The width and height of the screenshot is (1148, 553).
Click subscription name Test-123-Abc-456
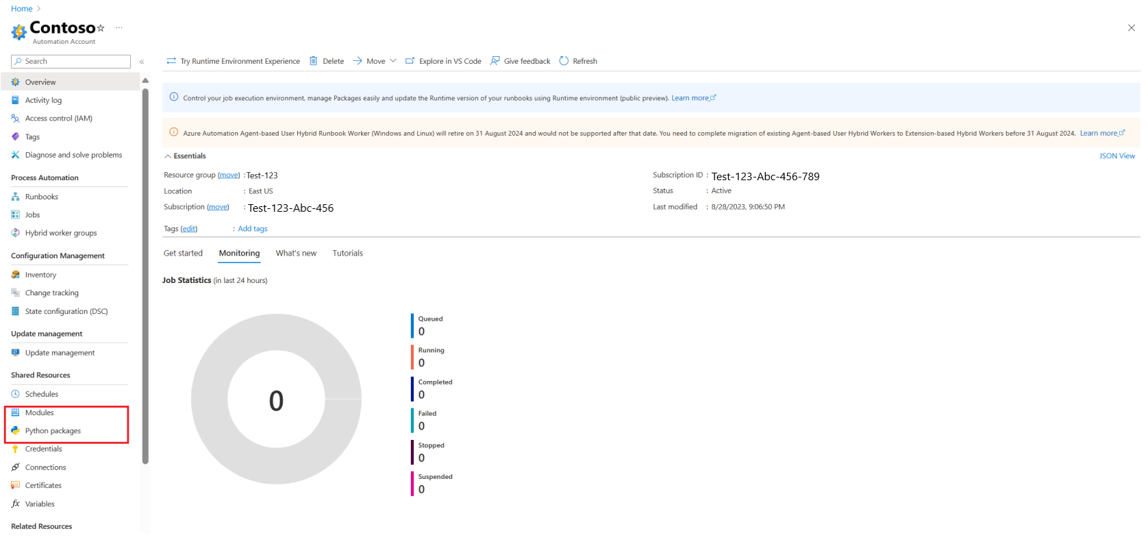(291, 208)
